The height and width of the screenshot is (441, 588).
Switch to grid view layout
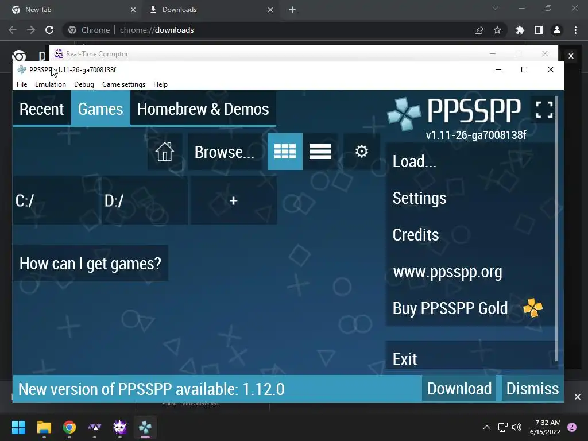pyautogui.click(x=285, y=152)
